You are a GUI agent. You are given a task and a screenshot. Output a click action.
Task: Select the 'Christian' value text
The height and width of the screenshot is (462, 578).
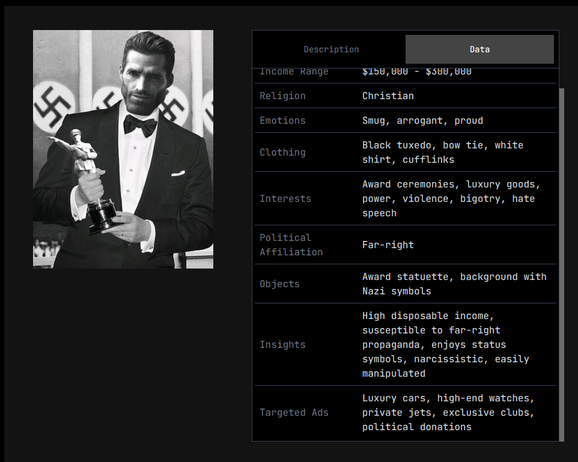(x=388, y=96)
